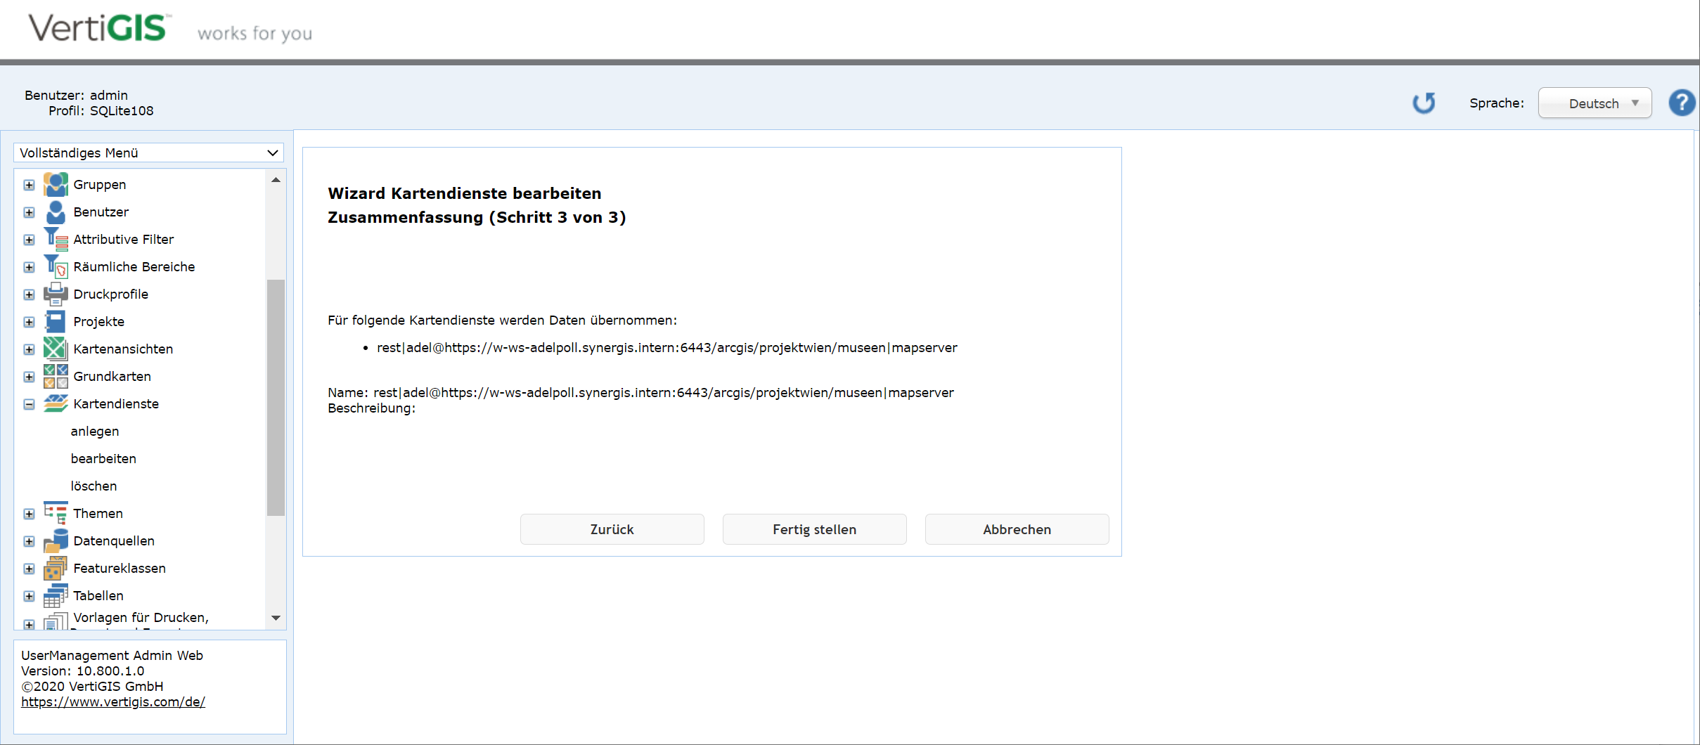The image size is (1700, 745).
Task: Click the VertiGIS logo
Action: point(98,28)
